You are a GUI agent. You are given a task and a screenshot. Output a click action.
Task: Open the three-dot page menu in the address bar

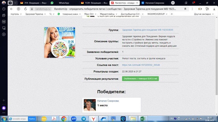192,9
